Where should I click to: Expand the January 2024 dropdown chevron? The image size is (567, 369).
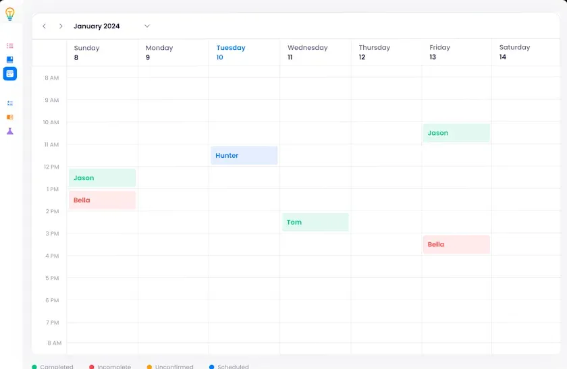[147, 26]
